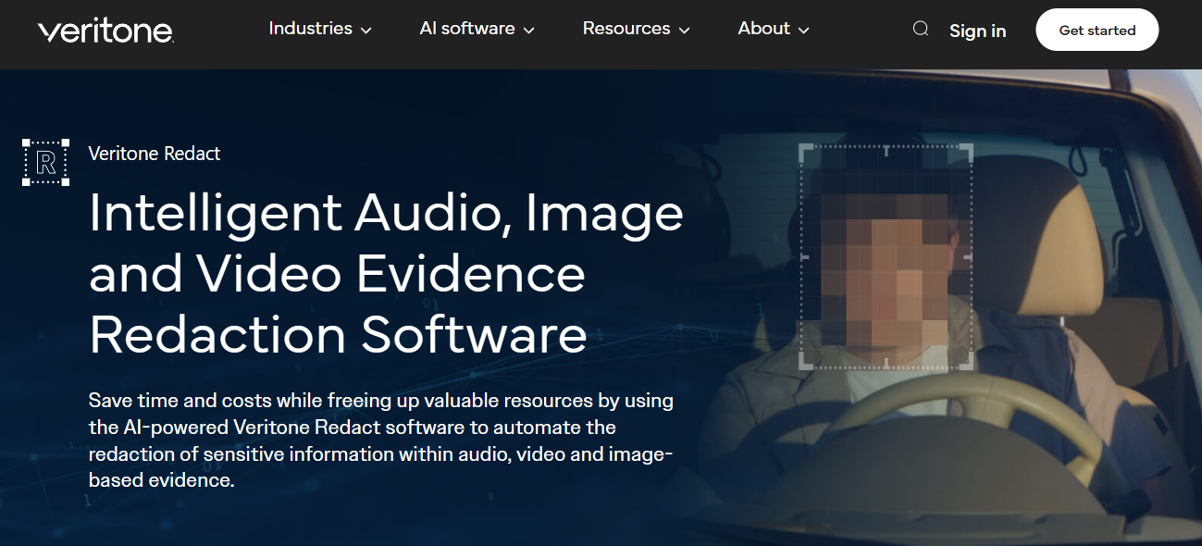Select the About menu label

(763, 29)
